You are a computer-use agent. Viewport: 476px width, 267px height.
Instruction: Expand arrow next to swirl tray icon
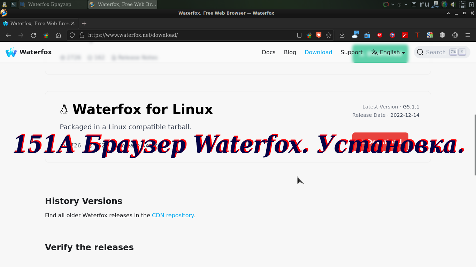pyautogui.click(x=393, y=5)
